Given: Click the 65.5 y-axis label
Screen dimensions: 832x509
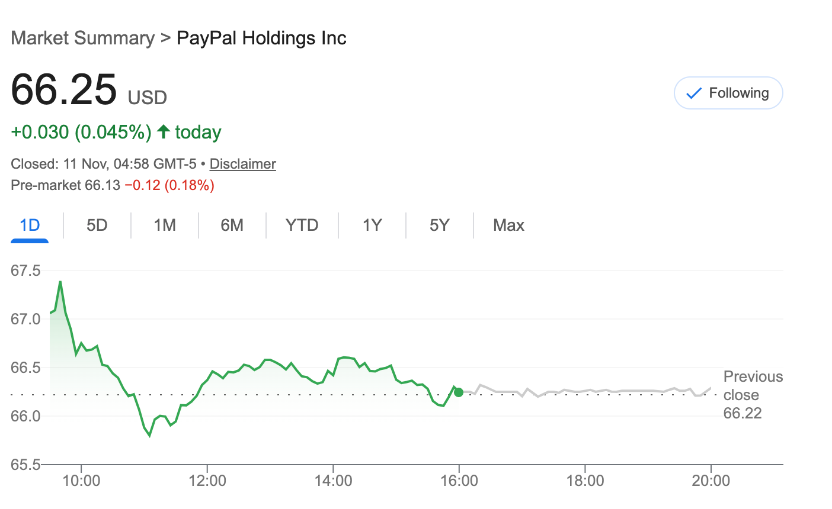Looking at the screenshot, I should [25, 465].
